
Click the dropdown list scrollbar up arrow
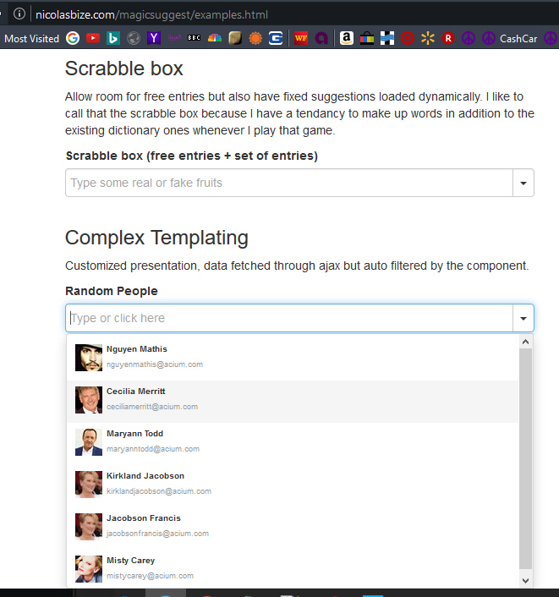click(x=525, y=342)
